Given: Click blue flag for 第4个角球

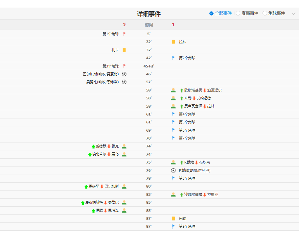Looking at the screenshot, I should click(173, 114).
